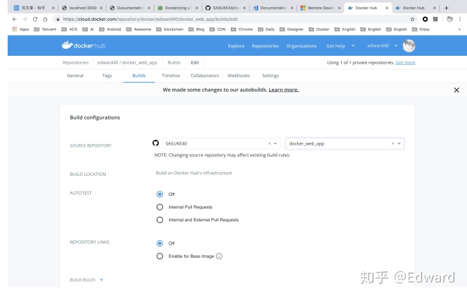This screenshot has height=296, width=467.
Task: Switch to SASUKE40 GitHub browser tab
Action: [226, 8]
